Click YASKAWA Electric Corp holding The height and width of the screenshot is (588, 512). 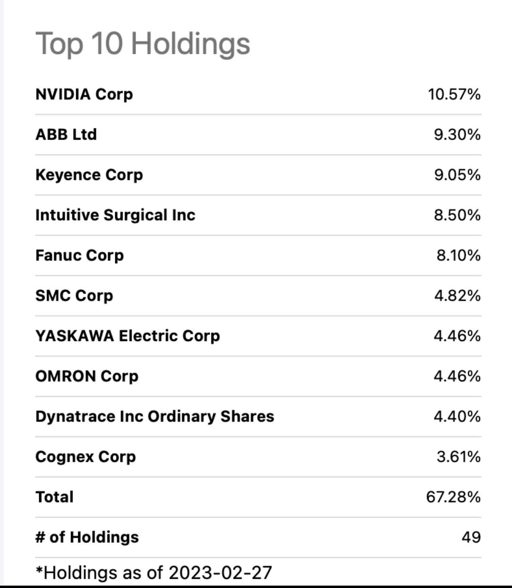click(128, 336)
